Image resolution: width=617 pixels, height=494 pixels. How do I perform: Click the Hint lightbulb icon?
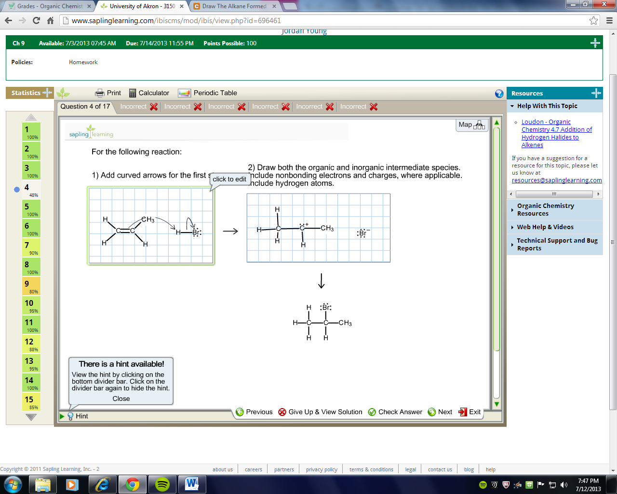point(70,416)
